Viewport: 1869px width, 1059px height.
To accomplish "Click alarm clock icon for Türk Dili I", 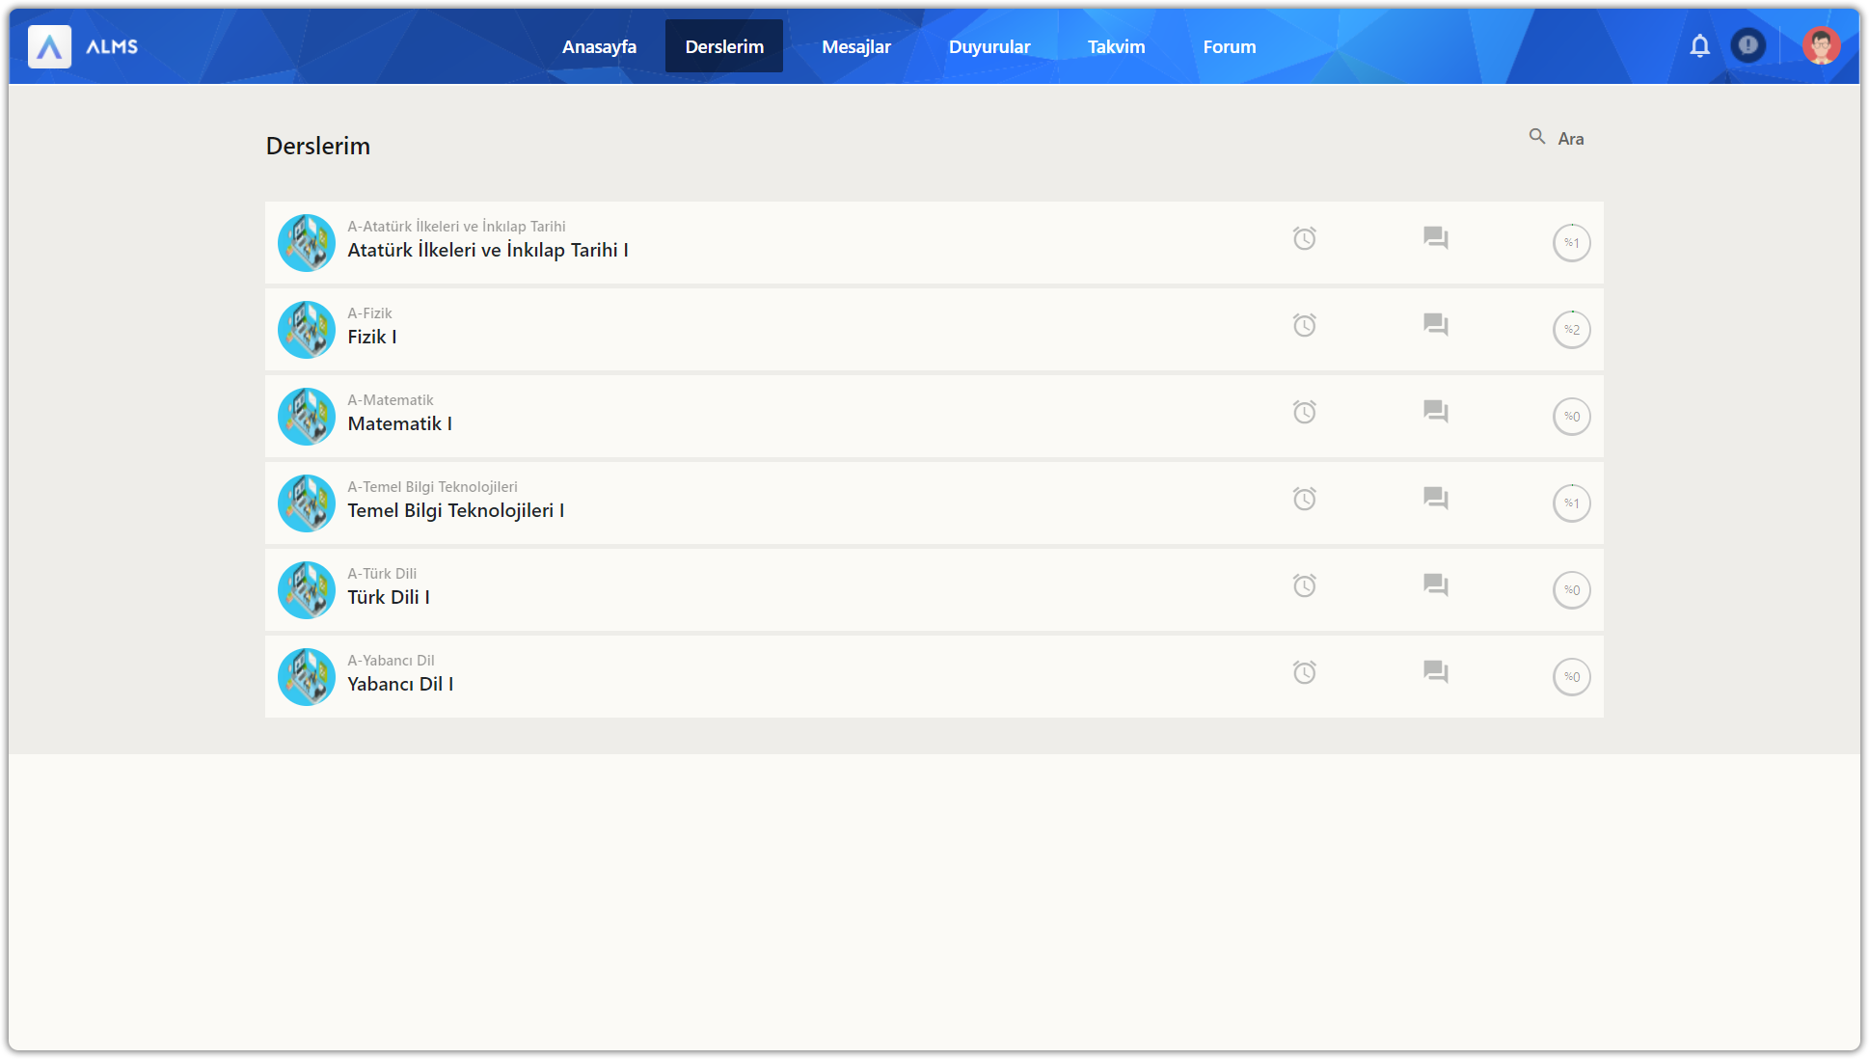I will (1304, 585).
